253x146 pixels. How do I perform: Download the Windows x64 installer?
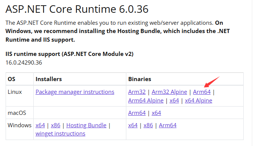click(x=40, y=125)
